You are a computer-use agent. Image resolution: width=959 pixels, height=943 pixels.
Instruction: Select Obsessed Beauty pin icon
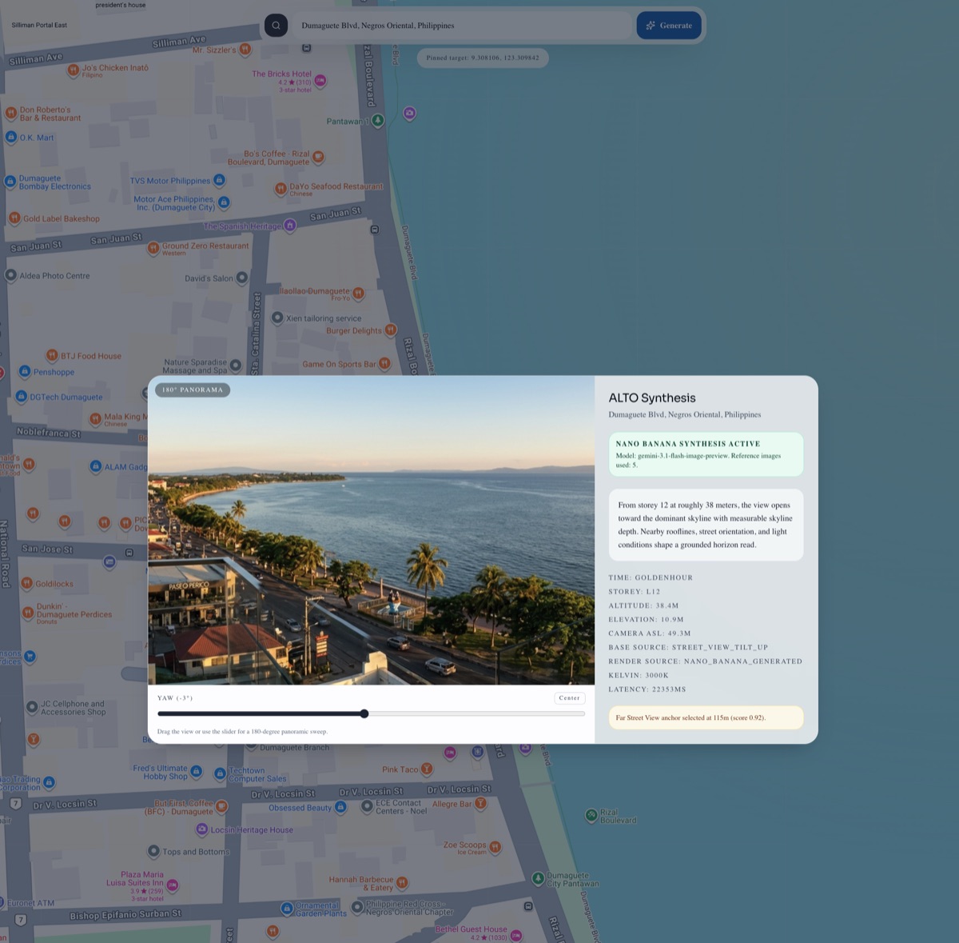coord(340,807)
